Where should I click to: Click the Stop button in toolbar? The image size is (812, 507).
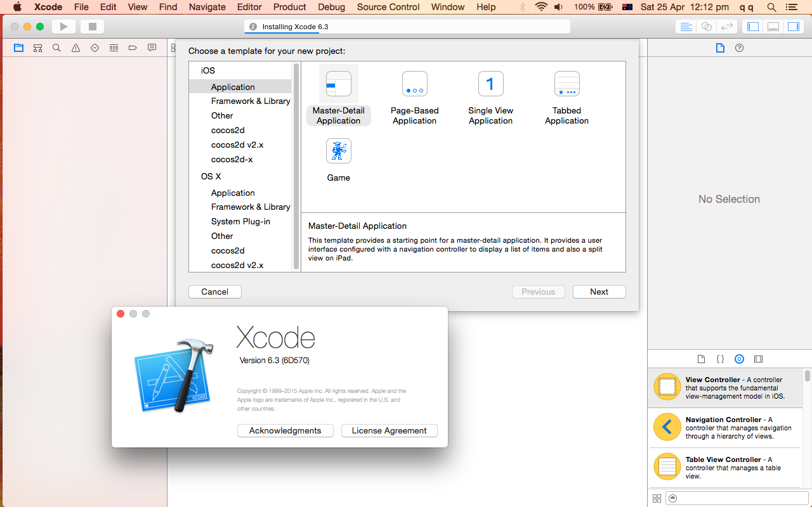pyautogui.click(x=92, y=27)
